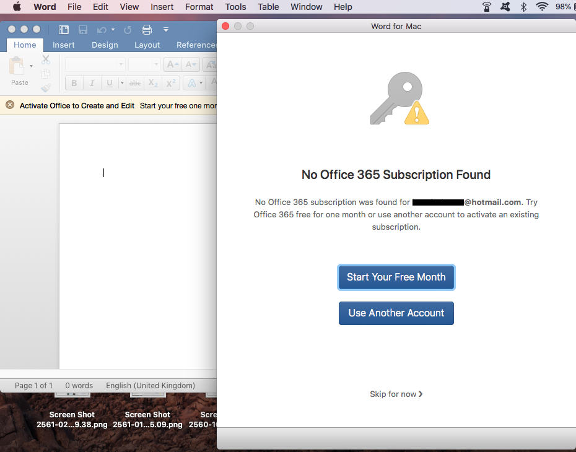576x452 pixels.
Task: Click Use Another Account button
Action: click(396, 313)
